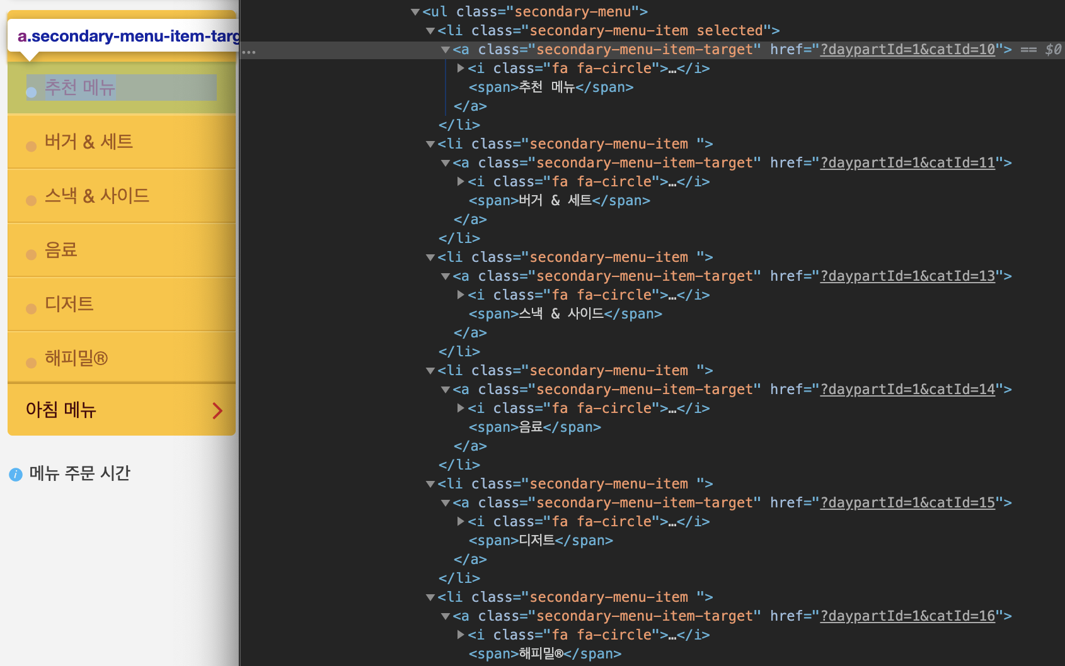This screenshot has width=1065, height=666.
Task: Follow the ?daypartId=1&catId=15 href link
Action: coord(907,503)
